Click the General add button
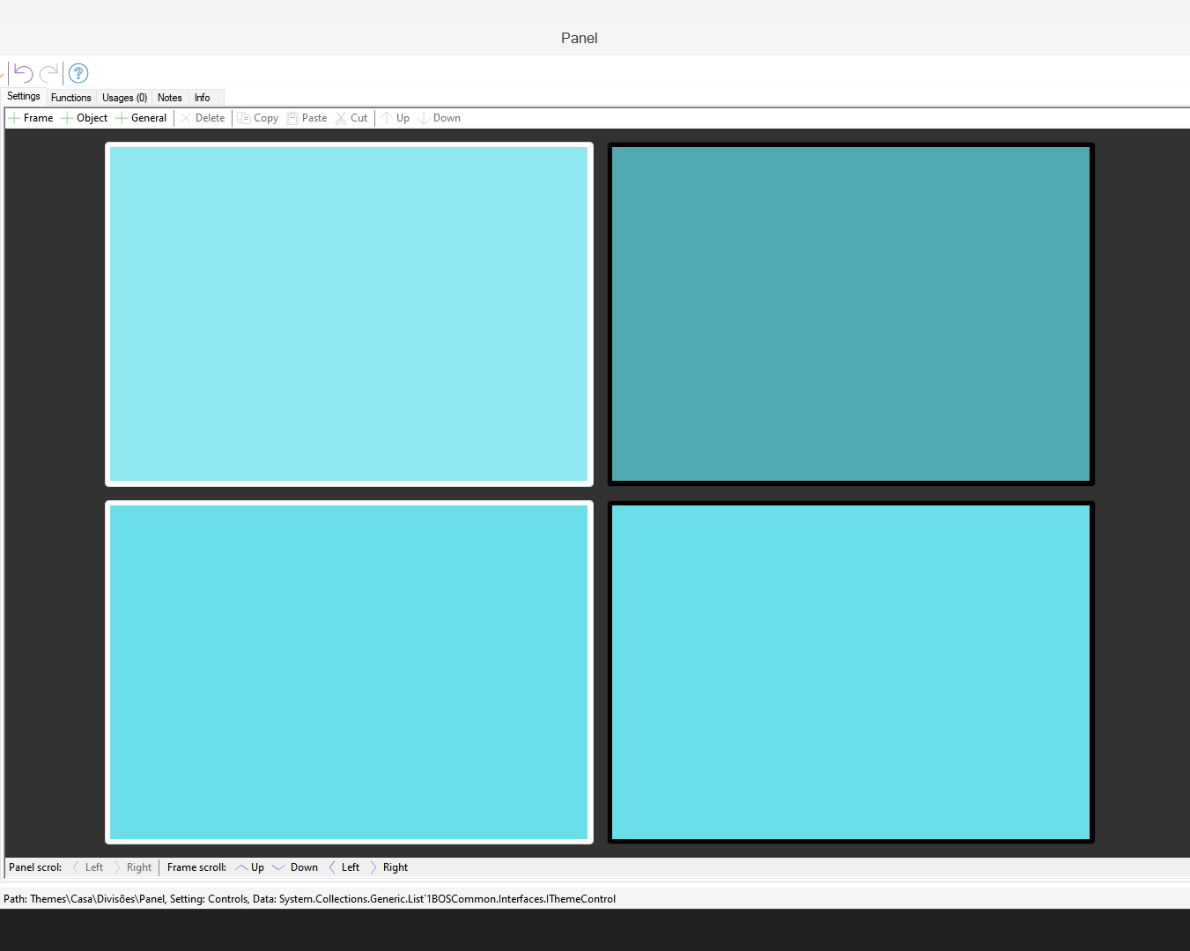The width and height of the screenshot is (1190, 951). (141, 118)
